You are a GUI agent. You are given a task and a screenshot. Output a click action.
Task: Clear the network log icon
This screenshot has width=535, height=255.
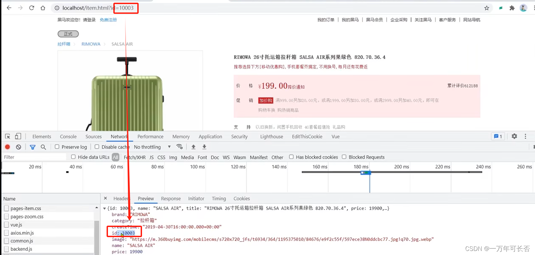coord(19,147)
